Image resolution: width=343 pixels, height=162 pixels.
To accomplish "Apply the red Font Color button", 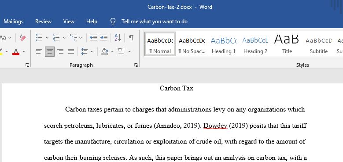I will [16, 52].
